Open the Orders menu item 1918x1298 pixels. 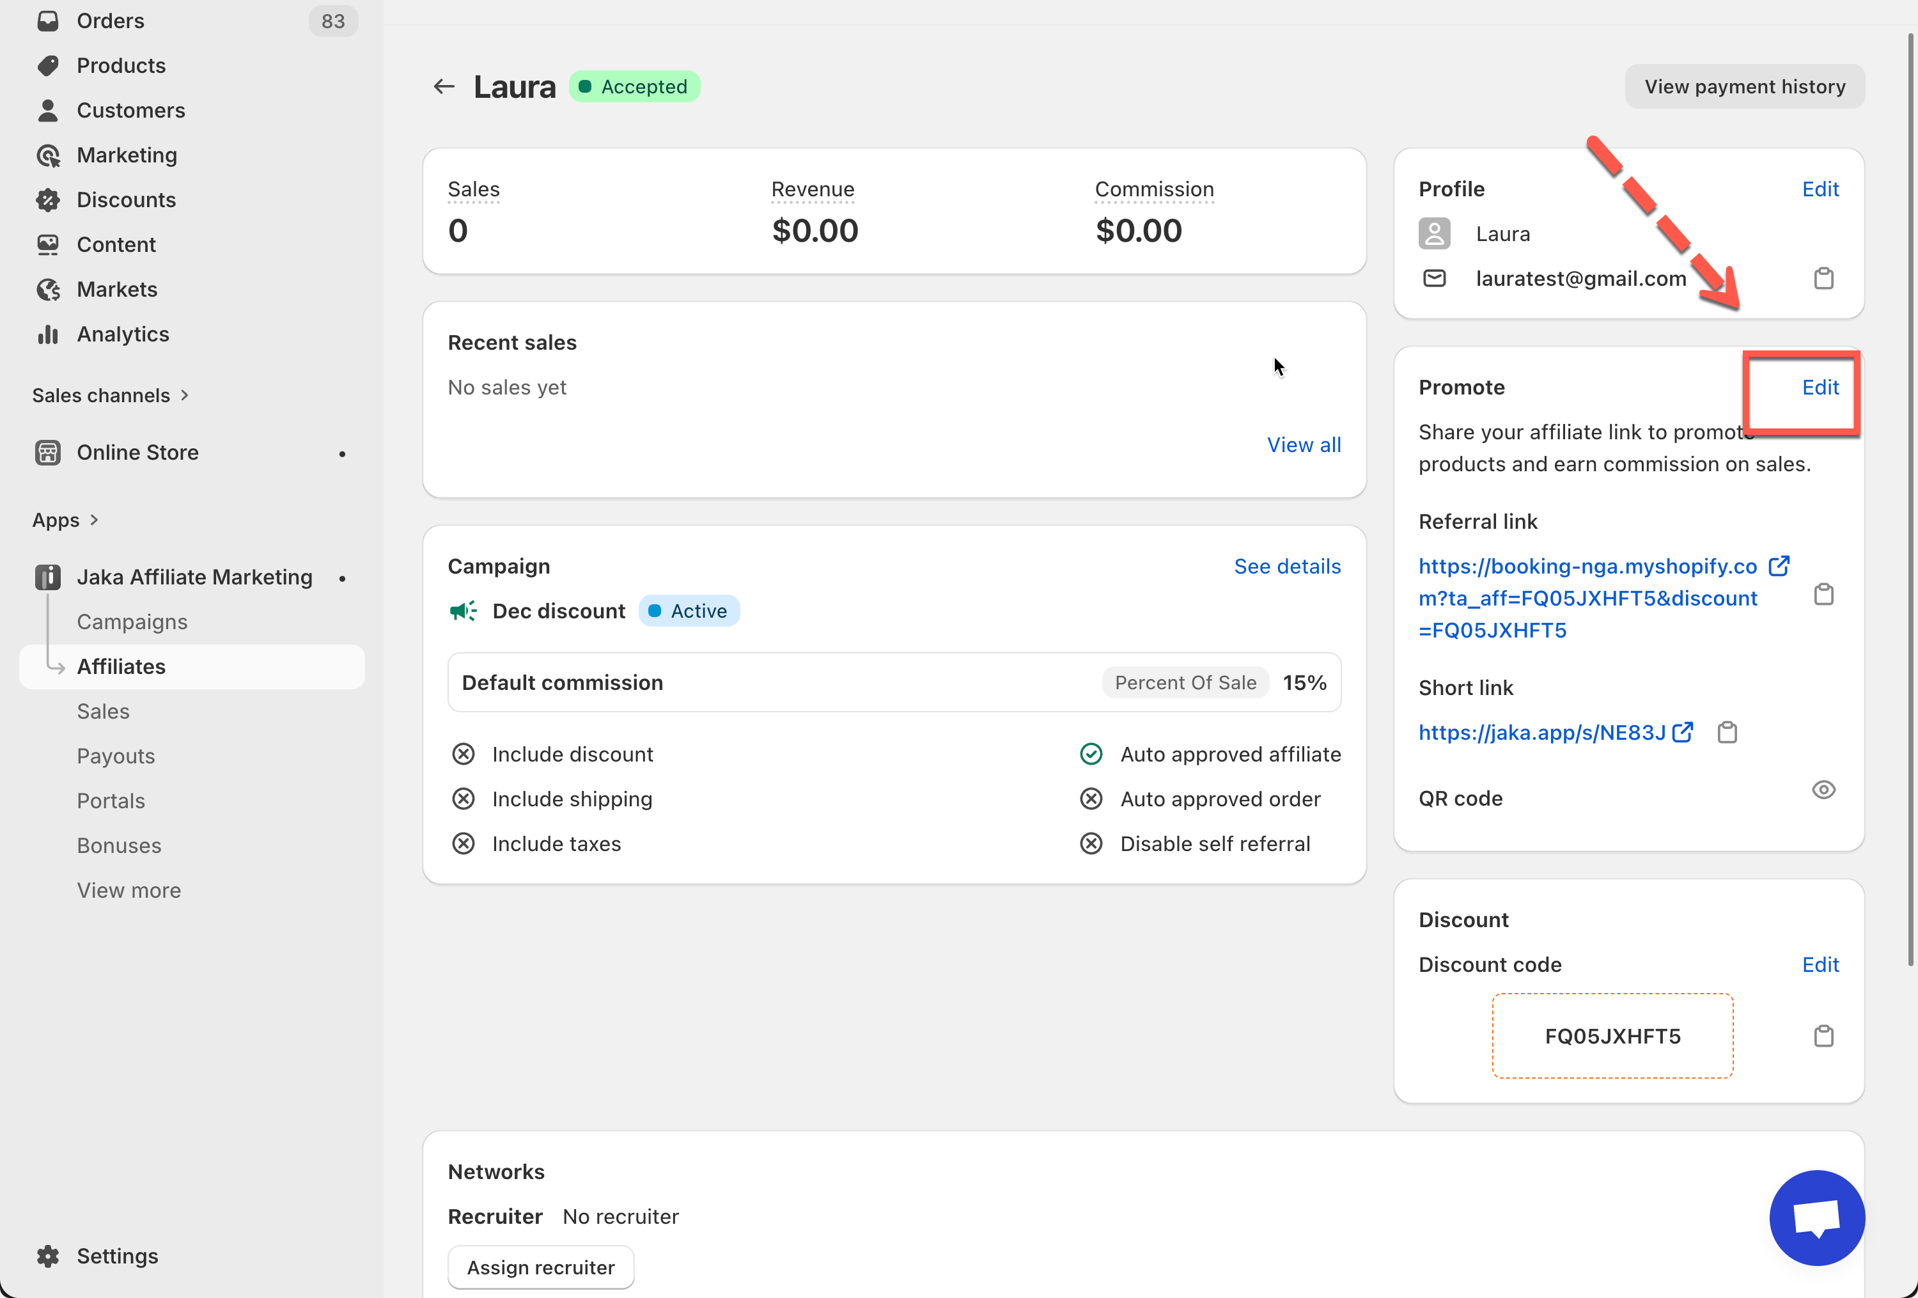pyautogui.click(x=111, y=20)
